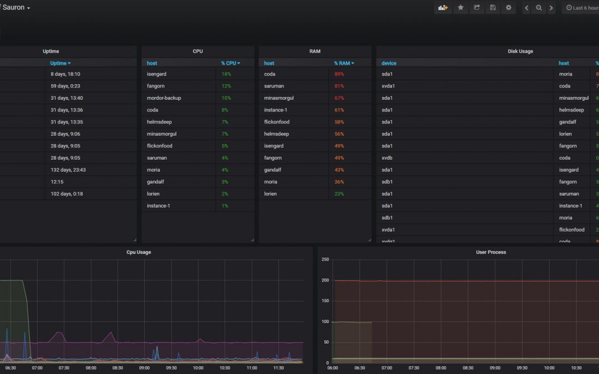This screenshot has height=374, width=599.
Task: Click the 200 y-axis label in User Process
Action: pyautogui.click(x=325, y=280)
